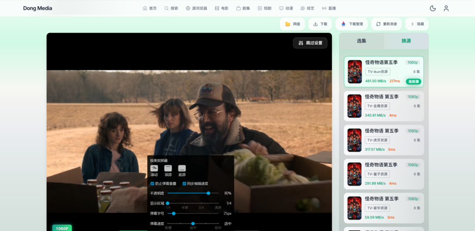Click the 弹幕字号 font size slider

[193, 213]
